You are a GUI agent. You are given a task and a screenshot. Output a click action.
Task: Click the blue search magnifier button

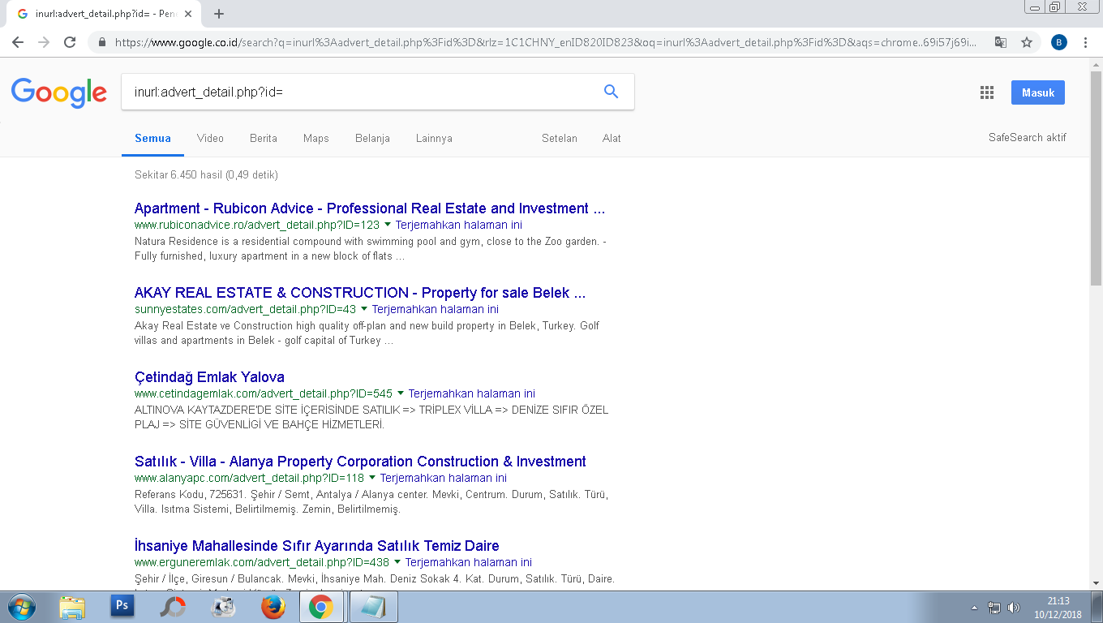(x=612, y=92)
